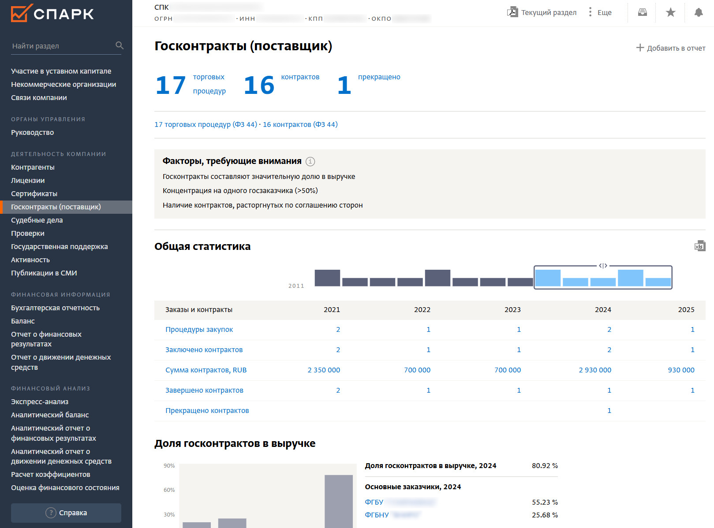Click the info icon beside Факторы, требующие внимания
The width and height of the screenshot is (714, 528).
pyautogui.click(x=310, y=161)
